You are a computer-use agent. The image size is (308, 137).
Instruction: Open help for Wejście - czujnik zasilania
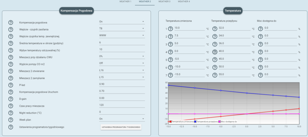[11, 29]
